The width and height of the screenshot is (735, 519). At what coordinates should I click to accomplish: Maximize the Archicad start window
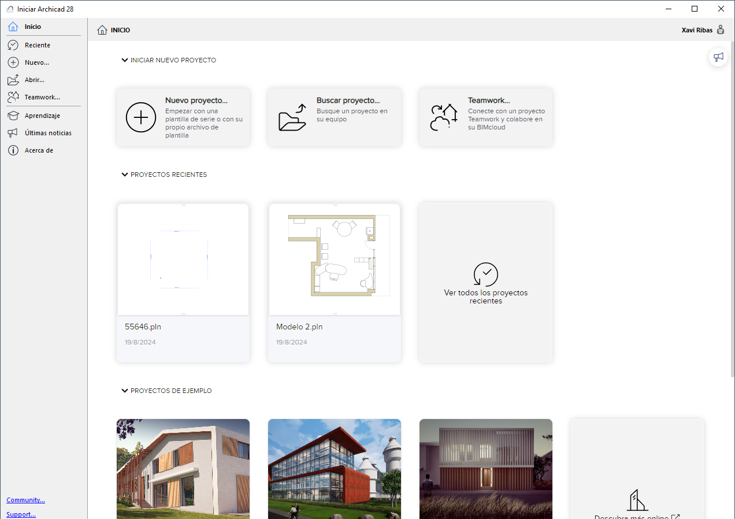(695, 9)
